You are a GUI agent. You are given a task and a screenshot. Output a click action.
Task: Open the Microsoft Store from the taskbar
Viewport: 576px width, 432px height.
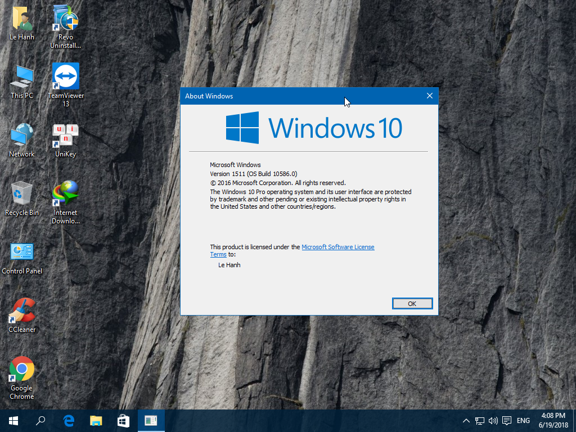123,420
